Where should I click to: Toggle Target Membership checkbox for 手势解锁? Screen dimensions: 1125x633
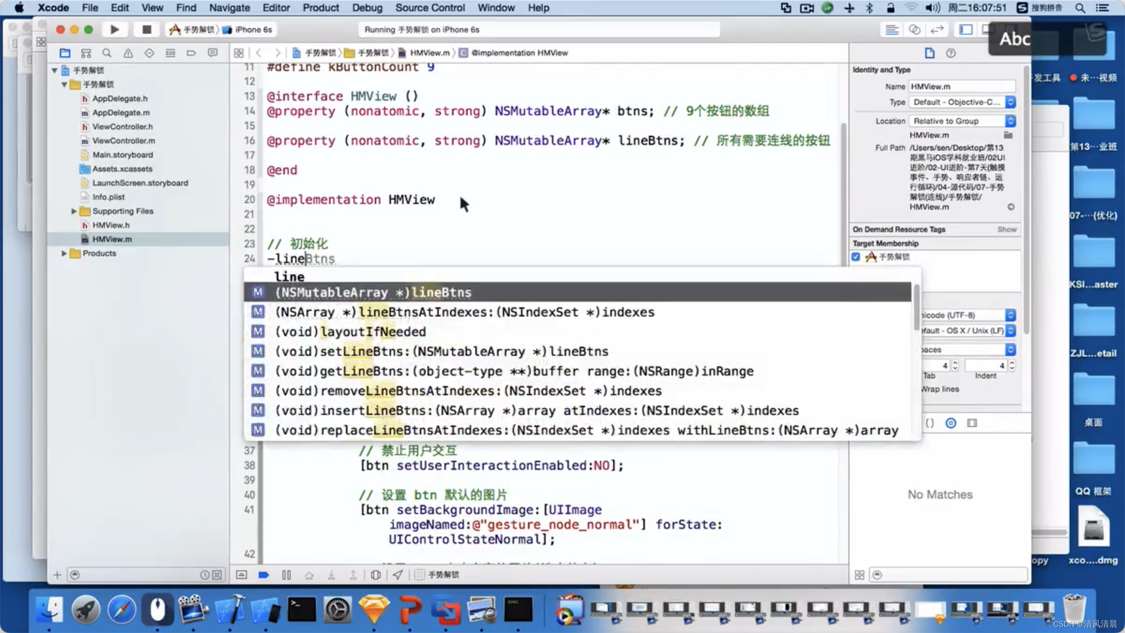[855, 256]
